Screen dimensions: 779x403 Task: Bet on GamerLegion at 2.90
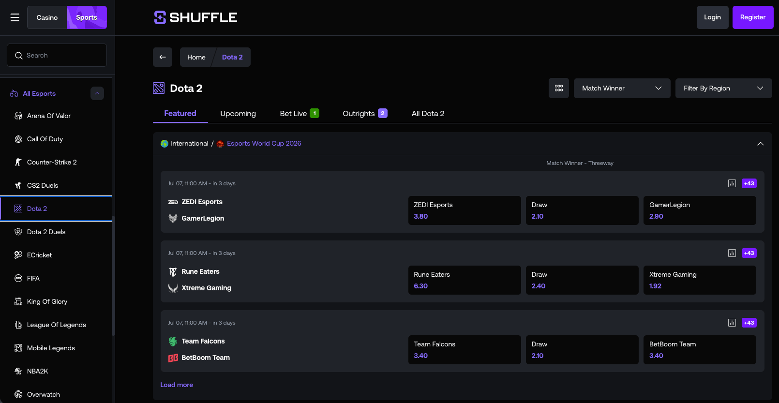(x=700, y=210)
